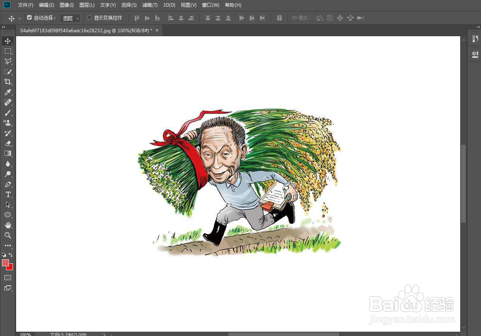Image resolution: width=481 pixels, height=336 pixels.
Task: Open status bar info arrow menu
Action: pyautogui.click(x=104, y=334)
